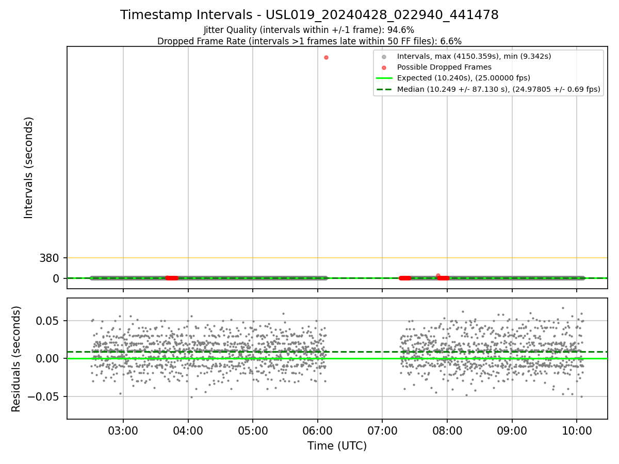Click the '0.05' residuals tick label
The image size is (619, 464).
[x=47, y=321]
